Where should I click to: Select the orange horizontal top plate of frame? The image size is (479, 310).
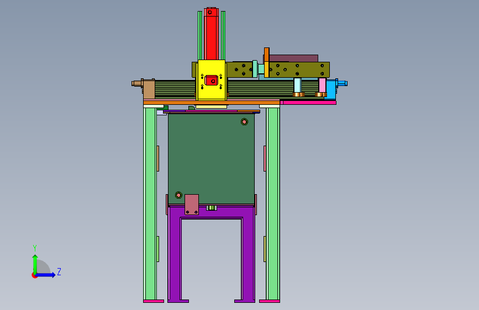[x=212, y=102]
